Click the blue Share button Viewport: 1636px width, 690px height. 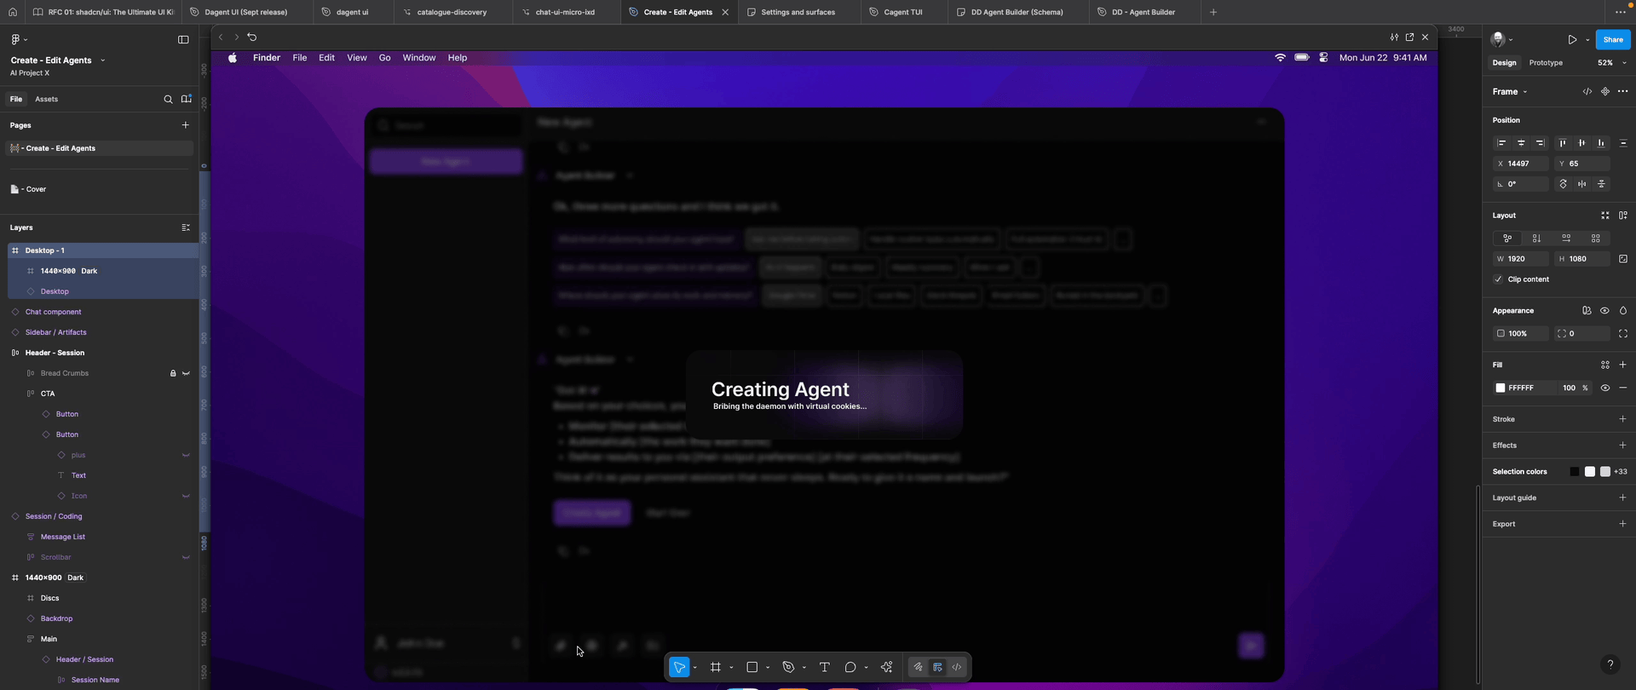point(1613,39)
